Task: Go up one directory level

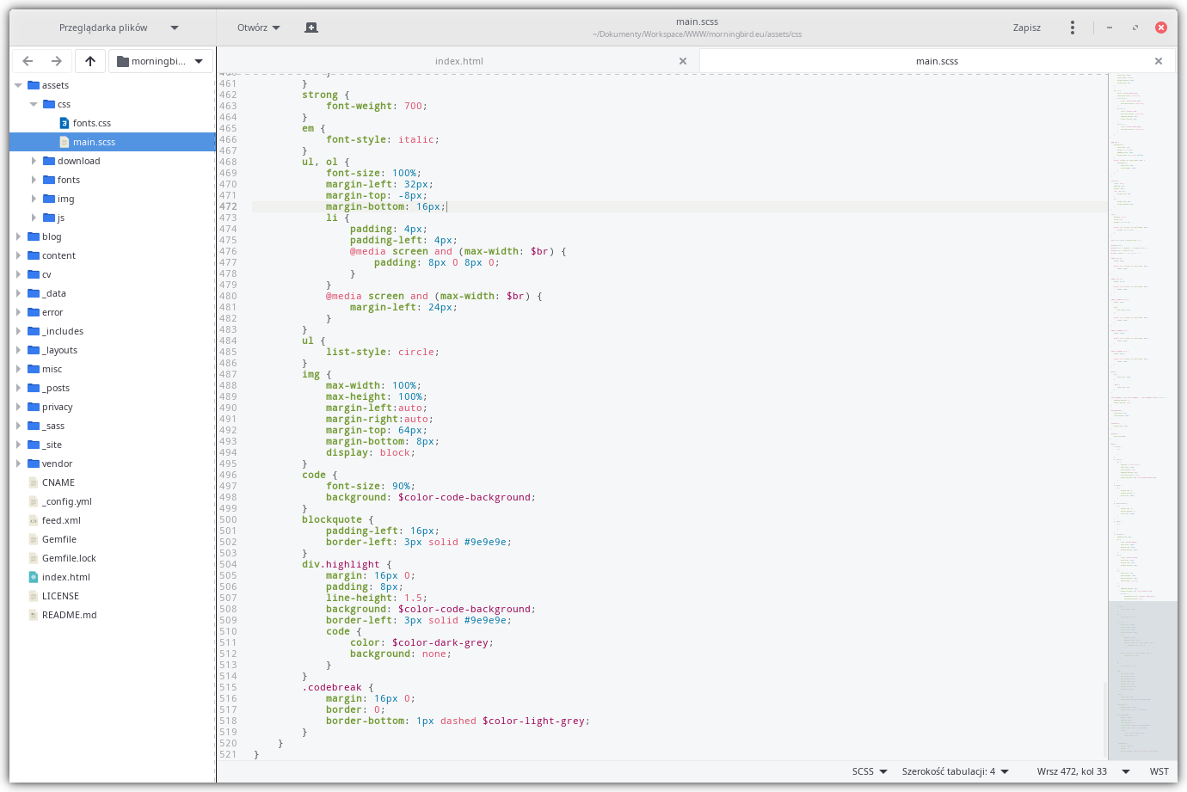Action: click(x=90, y=61)
